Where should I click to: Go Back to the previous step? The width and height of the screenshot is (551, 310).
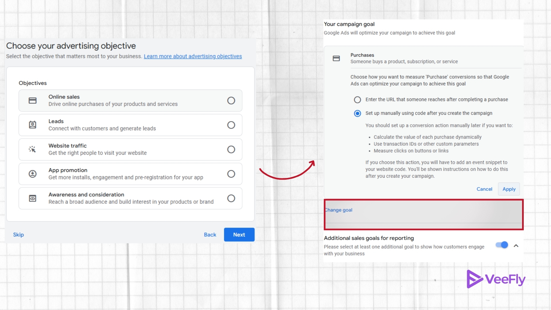pos(210,235)
